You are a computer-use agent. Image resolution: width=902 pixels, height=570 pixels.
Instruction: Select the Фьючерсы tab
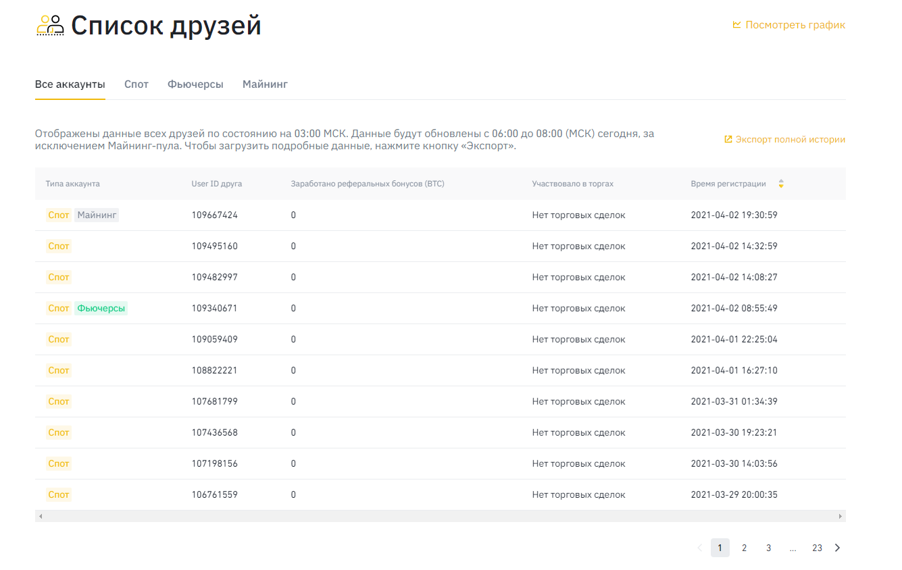[195, 84]
